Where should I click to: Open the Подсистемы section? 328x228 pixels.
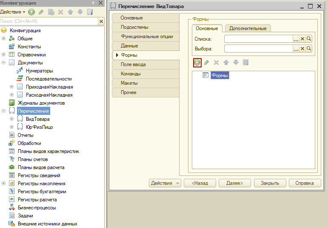point(146,27)
